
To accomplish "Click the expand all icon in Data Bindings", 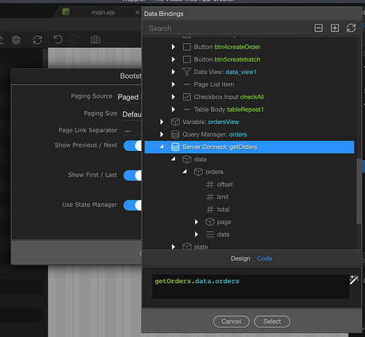I will (335, 28).
